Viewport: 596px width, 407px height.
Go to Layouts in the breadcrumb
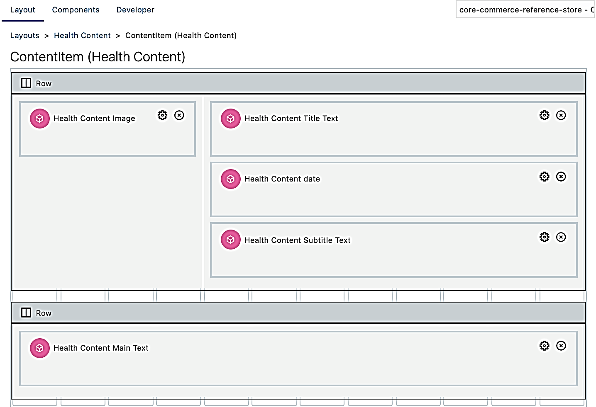point(24,36)
